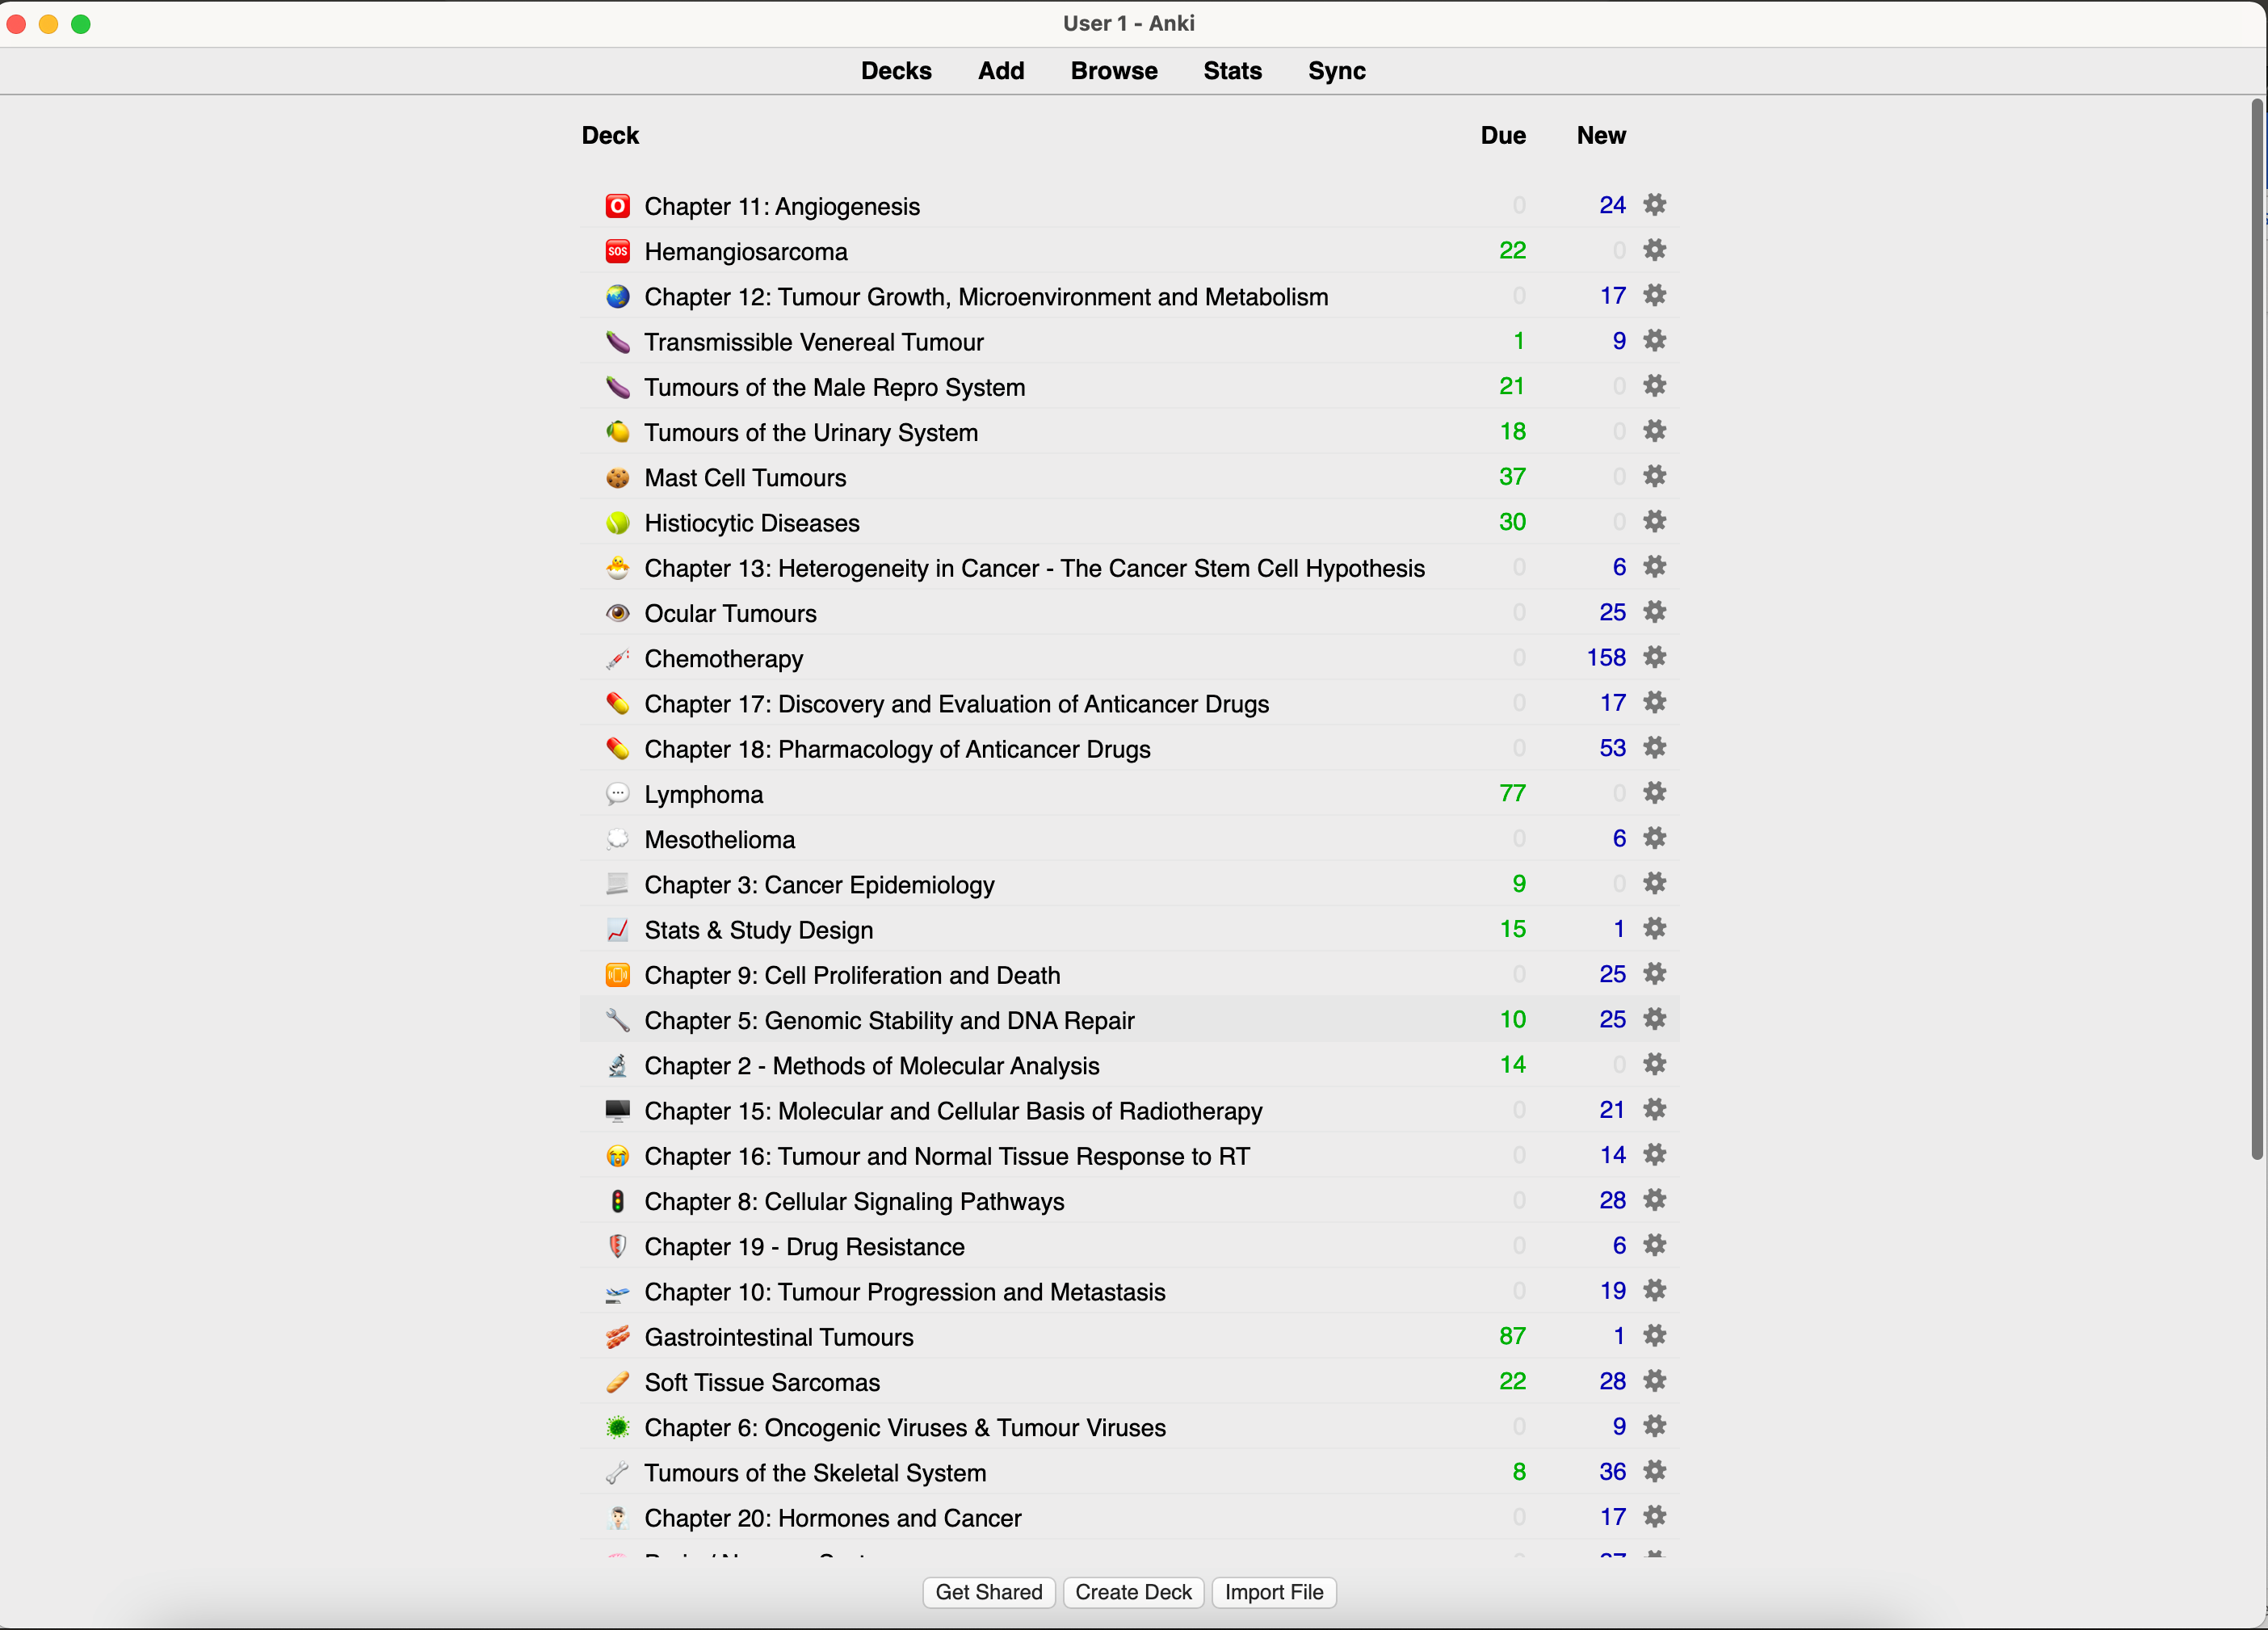The image size is (2268, 1630).
Task: Open the Browse card browser
Action: pos(1114,71)
